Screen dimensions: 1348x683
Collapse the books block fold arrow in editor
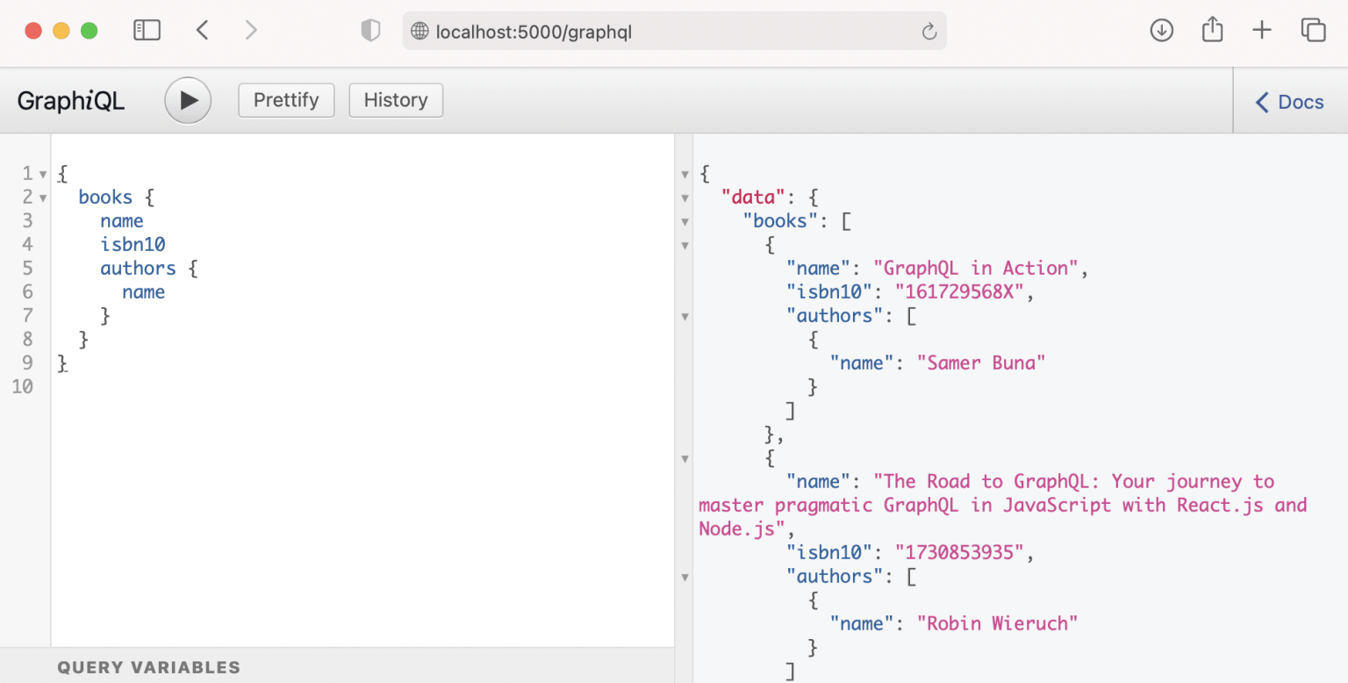[42, 198]
